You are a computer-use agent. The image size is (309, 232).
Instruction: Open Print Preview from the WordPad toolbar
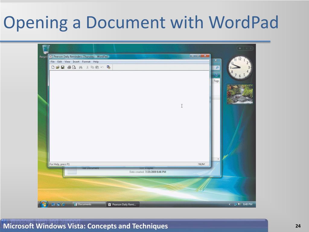[74, 67]
